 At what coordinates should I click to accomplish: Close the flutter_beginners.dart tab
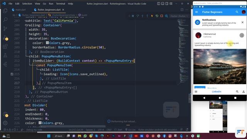pos(63,10)
